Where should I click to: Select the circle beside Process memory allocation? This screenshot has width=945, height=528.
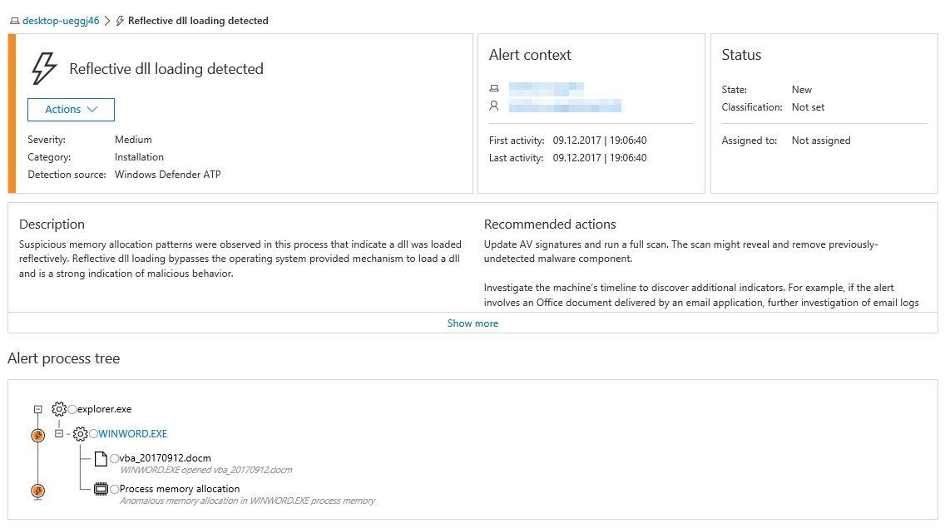coord(115,490)
